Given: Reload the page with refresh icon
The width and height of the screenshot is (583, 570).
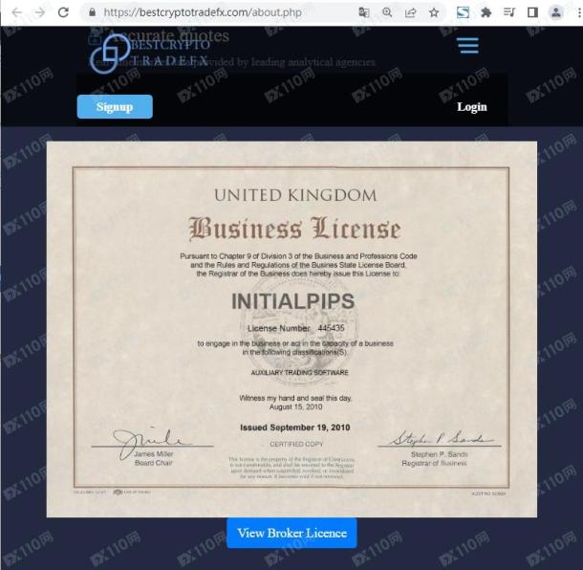Looking at the screenshot, I should click(64, 12).
